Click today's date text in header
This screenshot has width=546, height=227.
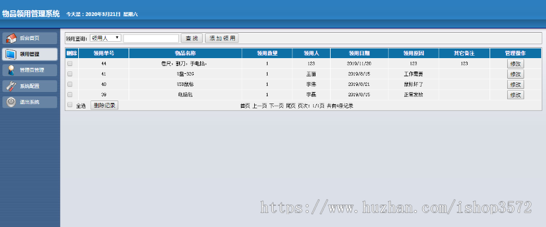pos(102,15)
